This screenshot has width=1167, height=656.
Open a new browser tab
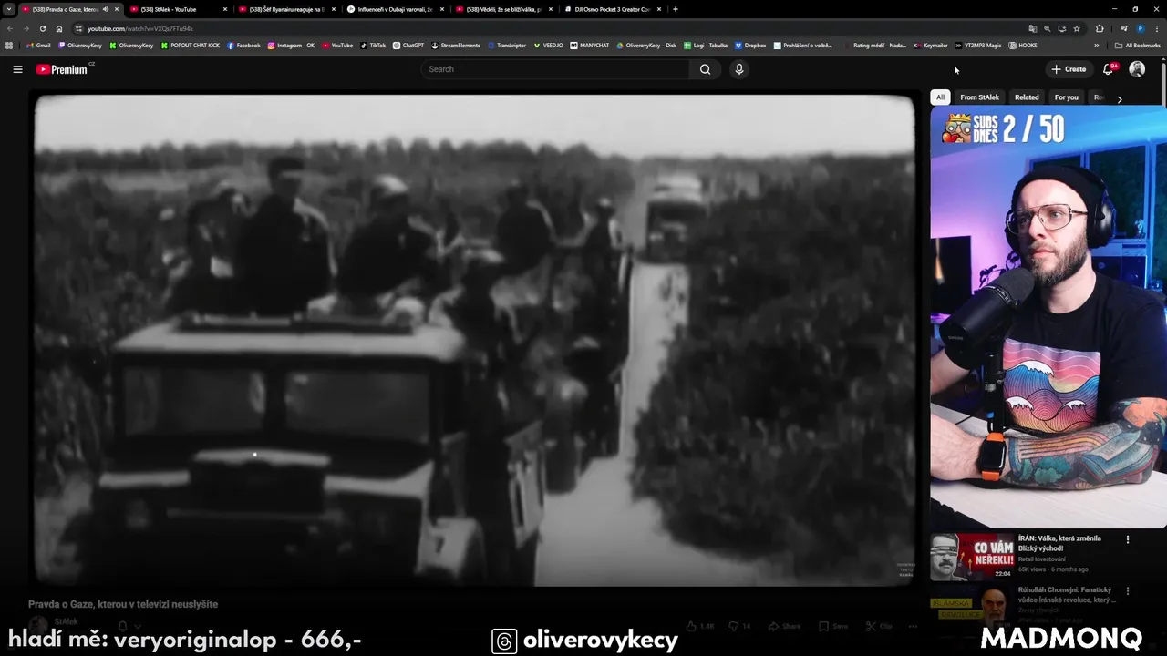676,9
